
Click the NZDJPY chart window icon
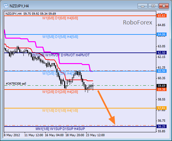pyautogui.click(x=6, y=6)
